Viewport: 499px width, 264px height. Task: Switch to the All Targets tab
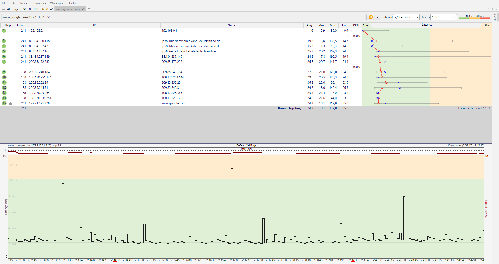tap(14, 9)
